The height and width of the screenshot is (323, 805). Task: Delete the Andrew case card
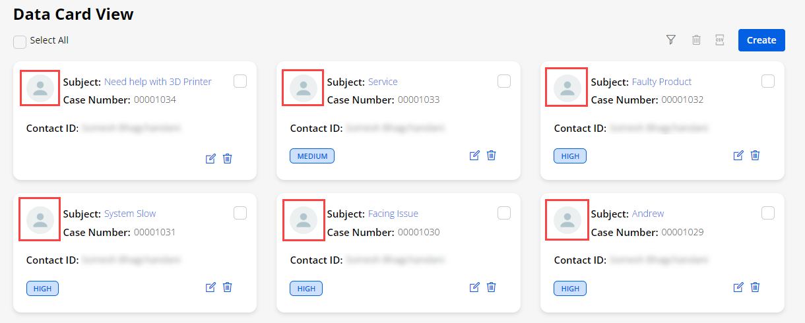tap(756, 287)
